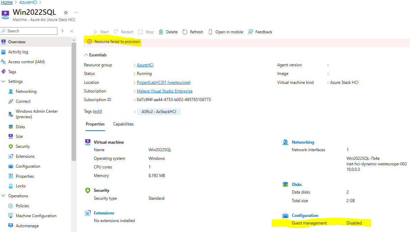Click the Extensions icon in properties
Image resolution: width=410 pixels, height=232 pixels.
pos(88,213)
